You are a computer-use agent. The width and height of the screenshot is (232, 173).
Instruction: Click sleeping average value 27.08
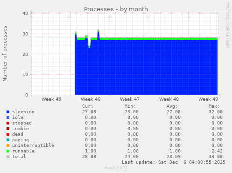click(x=174, y=112)
